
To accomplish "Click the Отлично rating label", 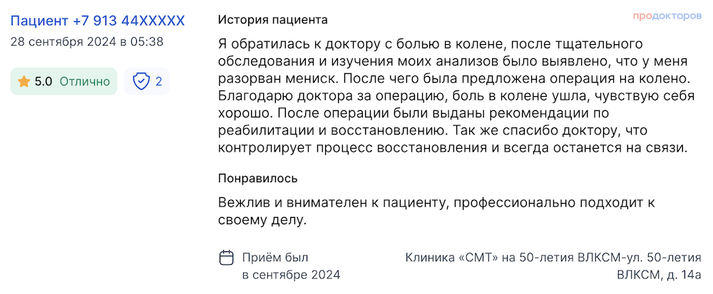I will (x=85, y=82).
